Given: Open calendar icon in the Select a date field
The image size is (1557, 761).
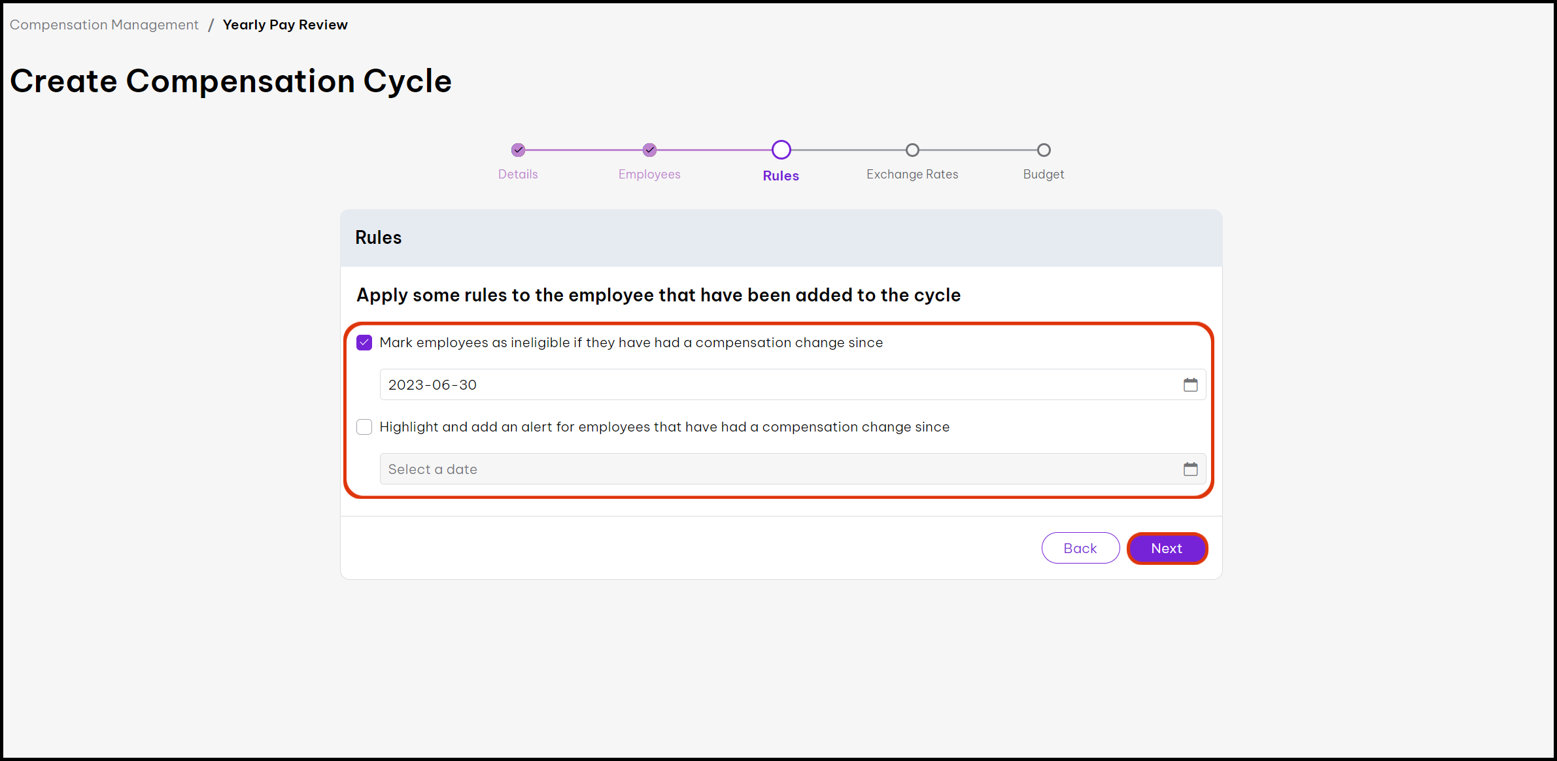Looking at the screenshot, I should point(1190,469).
